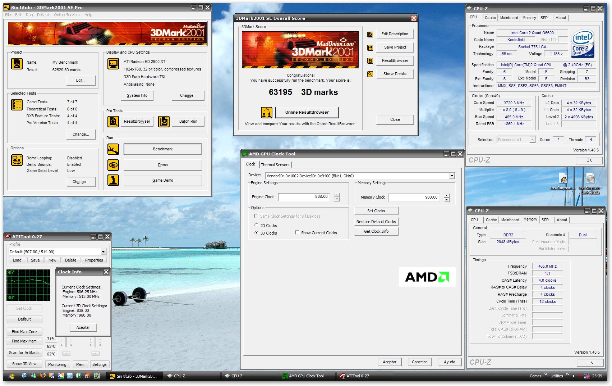Viewport: 612px width, 386px height.
Task: Click the ResultBrowser magnifier icon in Pro Tools
Action: tap(113, 122)
